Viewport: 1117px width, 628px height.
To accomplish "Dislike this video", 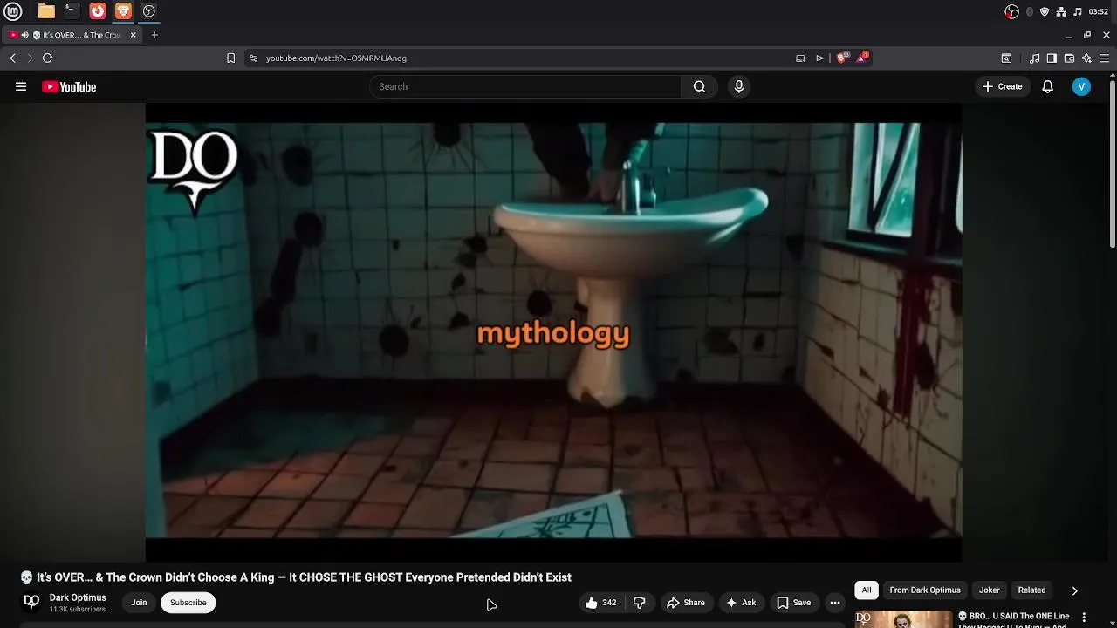I will [x=640, y=603].
